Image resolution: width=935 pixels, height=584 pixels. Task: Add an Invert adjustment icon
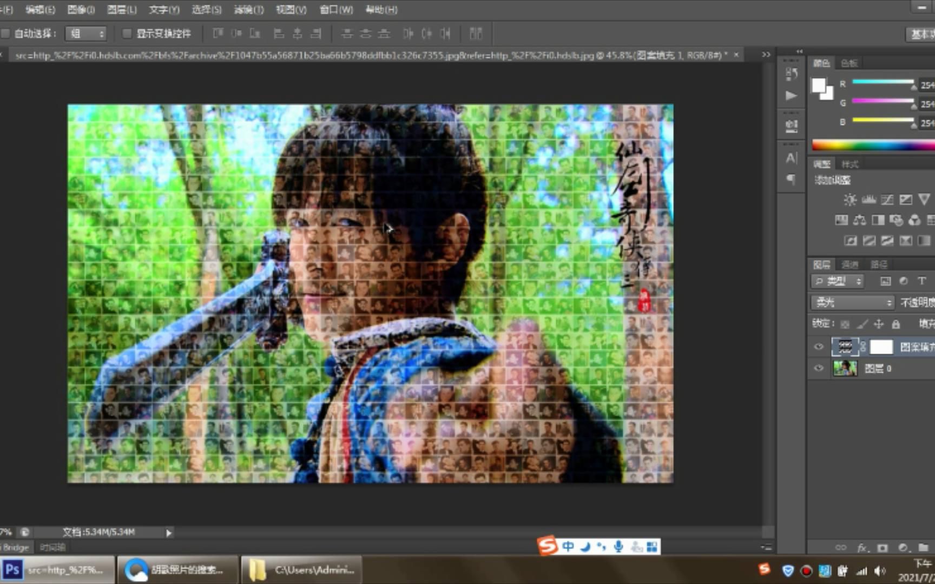tap(850, 241)
